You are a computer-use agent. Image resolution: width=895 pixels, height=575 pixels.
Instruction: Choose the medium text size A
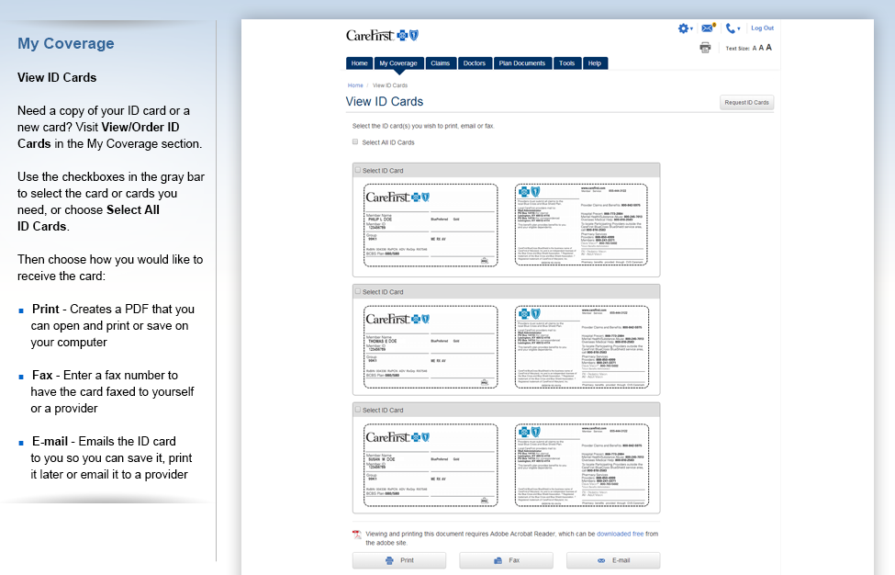(761, 48)
